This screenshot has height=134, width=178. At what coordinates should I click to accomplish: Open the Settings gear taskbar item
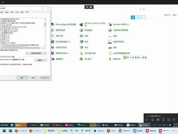click(105, 125)
